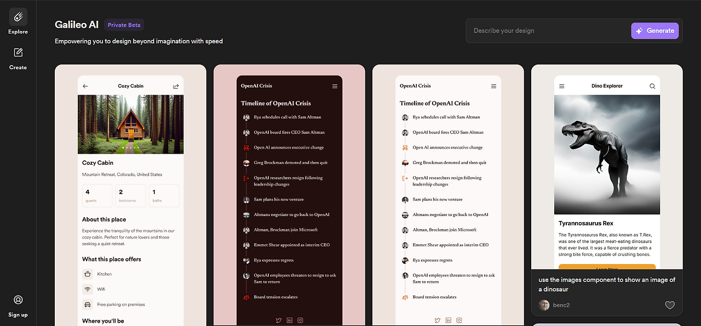Click 'Mountain Retreat, Colorado, United States' text

pyautogui.click(x=122, y=174)
